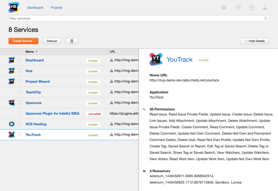Click the VCS Hosting service icon
Image resolution: width=278 pixels, height=191 pixels.
12,124
